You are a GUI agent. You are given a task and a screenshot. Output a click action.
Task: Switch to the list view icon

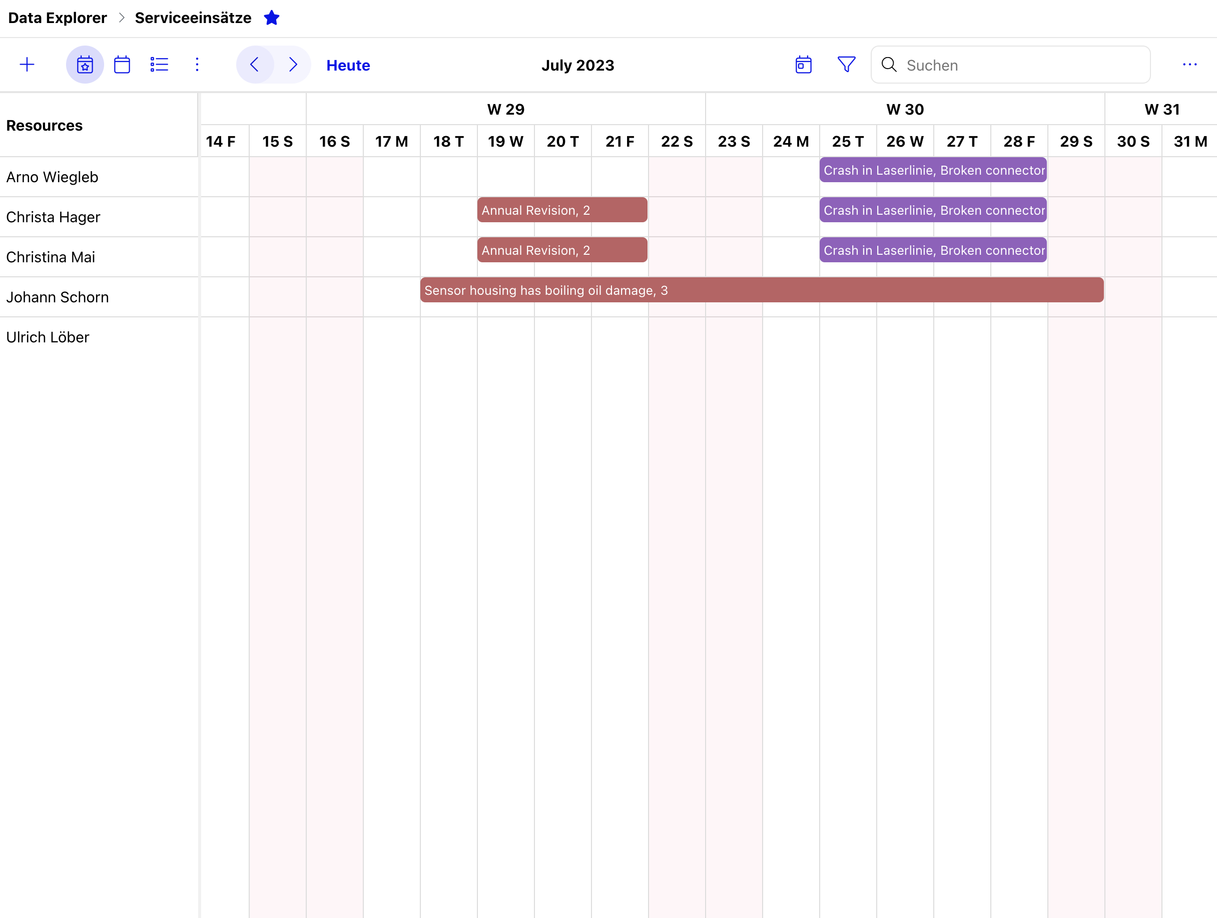[159, 65]
